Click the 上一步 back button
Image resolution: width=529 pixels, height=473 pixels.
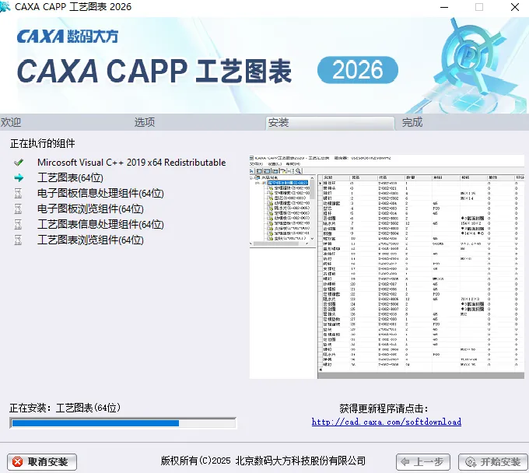(423, 462)
